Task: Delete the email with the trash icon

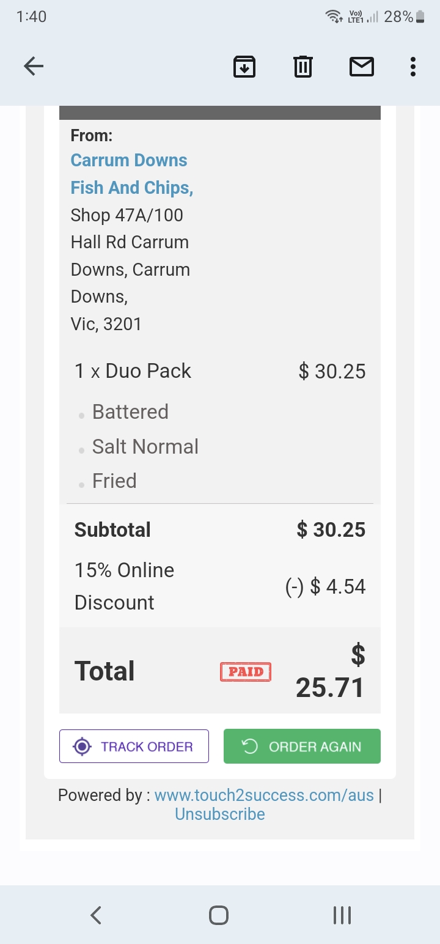Action: coord(303,66)
